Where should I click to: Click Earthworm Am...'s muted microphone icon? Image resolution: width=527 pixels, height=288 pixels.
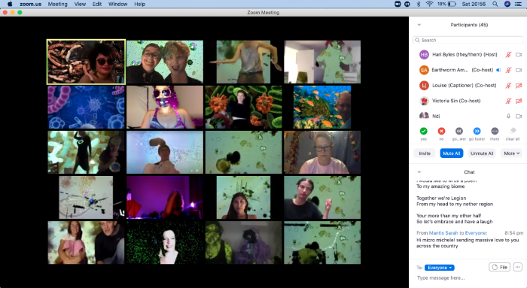pos(508,70)
